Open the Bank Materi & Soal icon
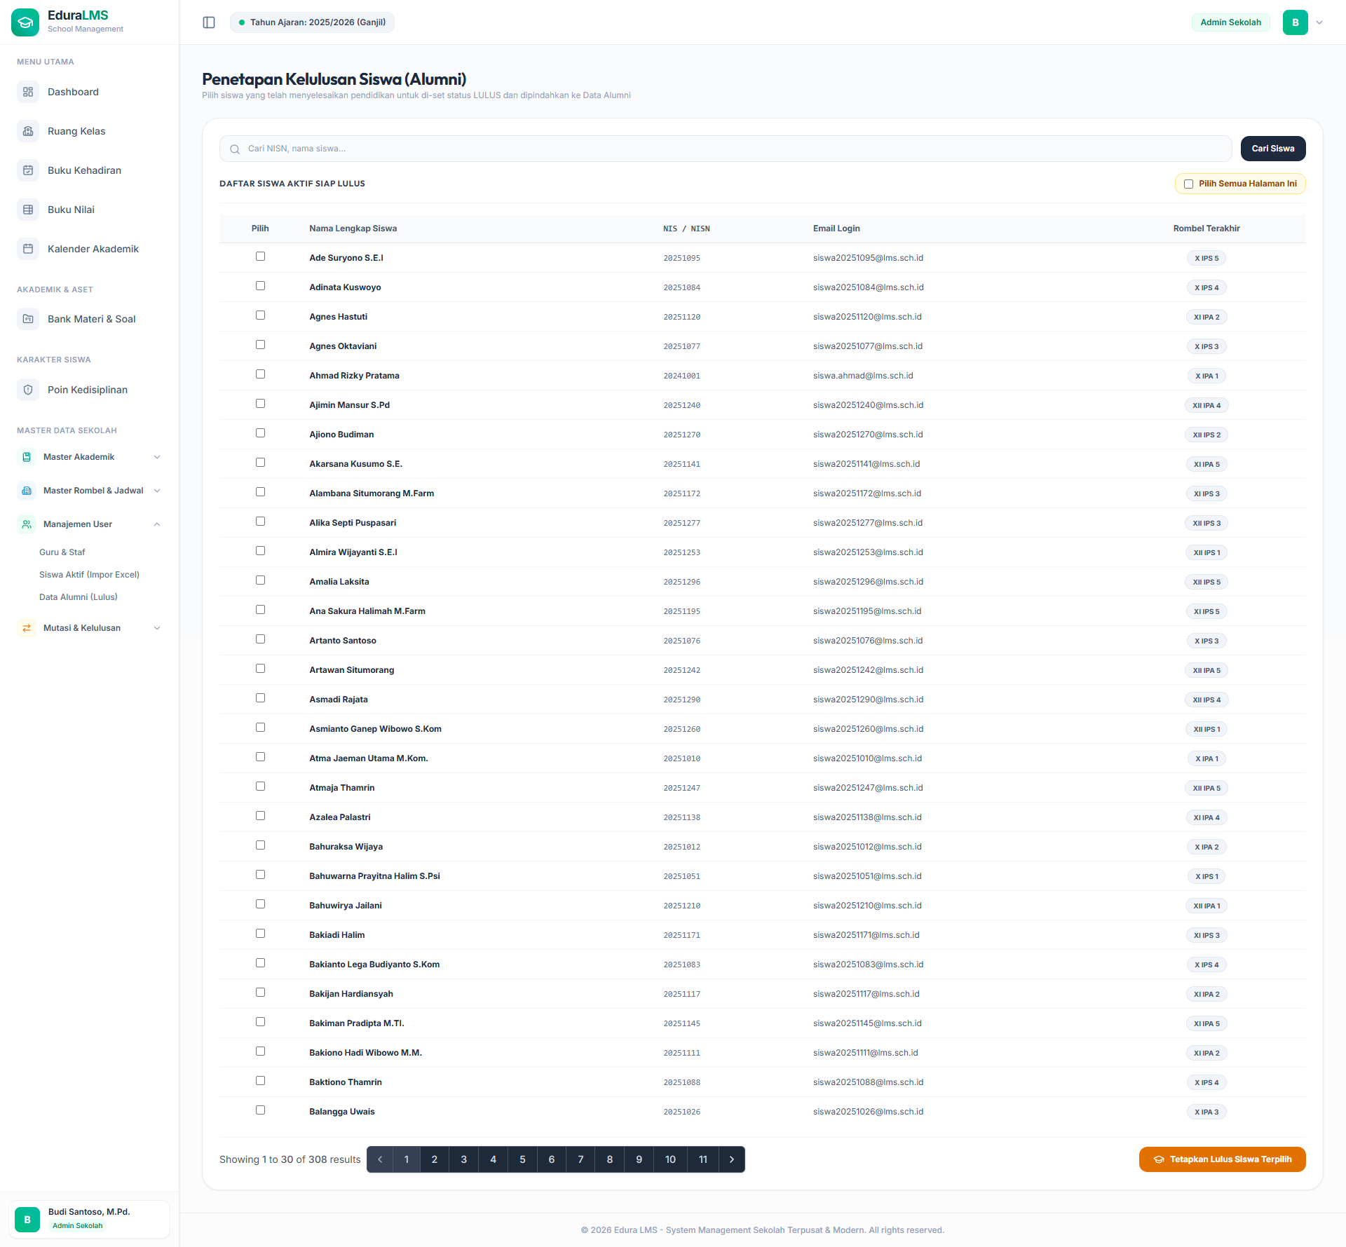 tap(28, 319)
